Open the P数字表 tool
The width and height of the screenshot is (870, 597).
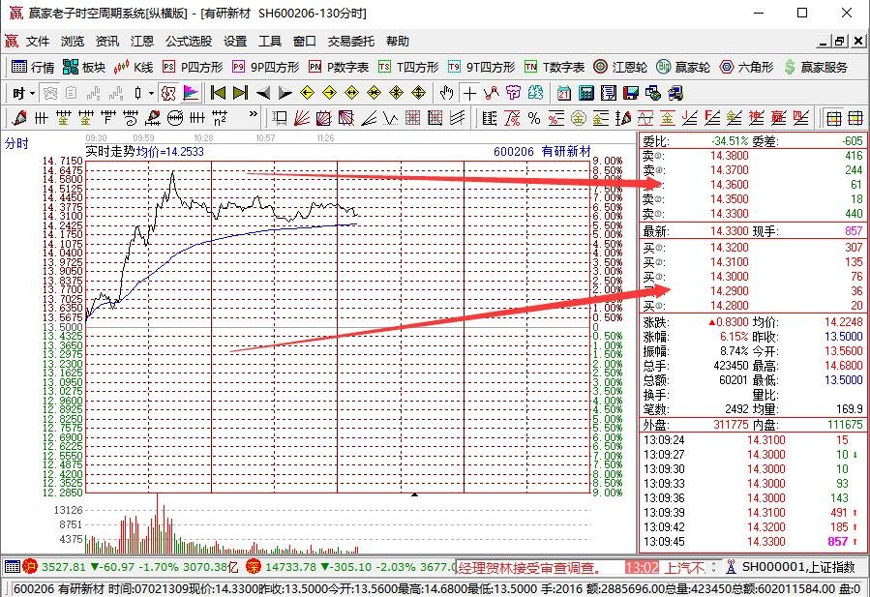tap(339, 67)
